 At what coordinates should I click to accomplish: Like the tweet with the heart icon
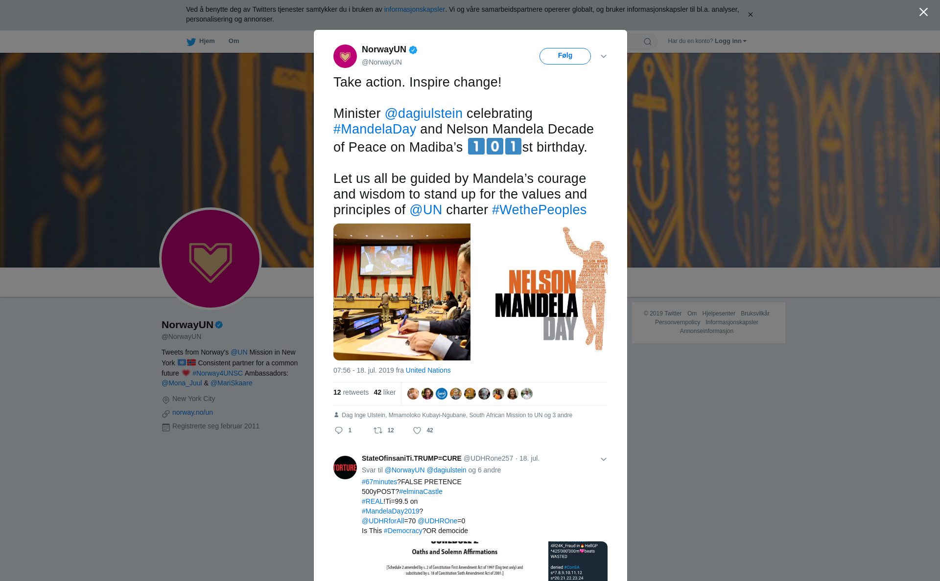[417, 430]
